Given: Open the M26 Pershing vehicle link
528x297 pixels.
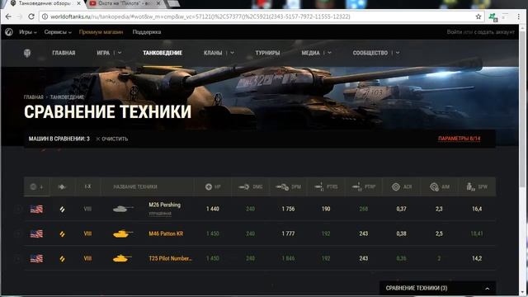Looking at the screenshot, I should pyautogui.click(x=165, y=205).
